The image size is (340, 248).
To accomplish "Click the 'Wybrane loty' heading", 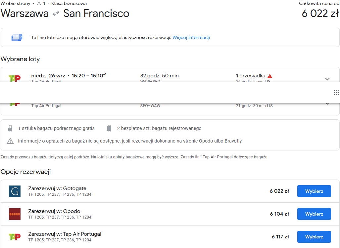I will [20, 59].
